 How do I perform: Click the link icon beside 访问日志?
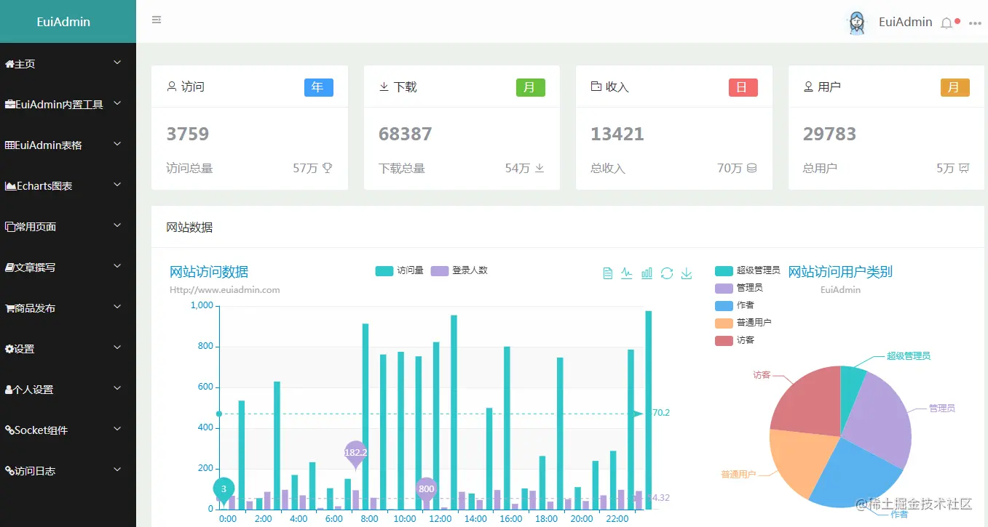[9, 471]
